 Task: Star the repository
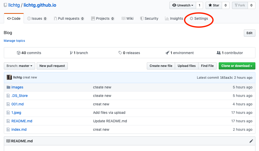[x=214, y=5]
